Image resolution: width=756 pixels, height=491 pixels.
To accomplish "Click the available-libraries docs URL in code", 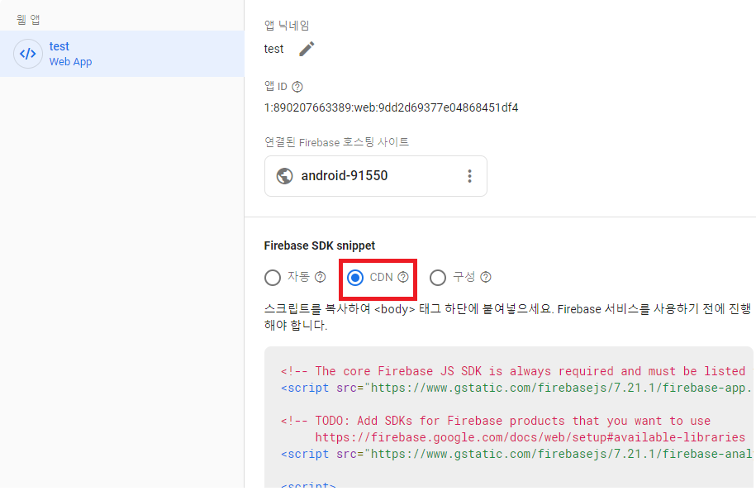I will point(530,437).
